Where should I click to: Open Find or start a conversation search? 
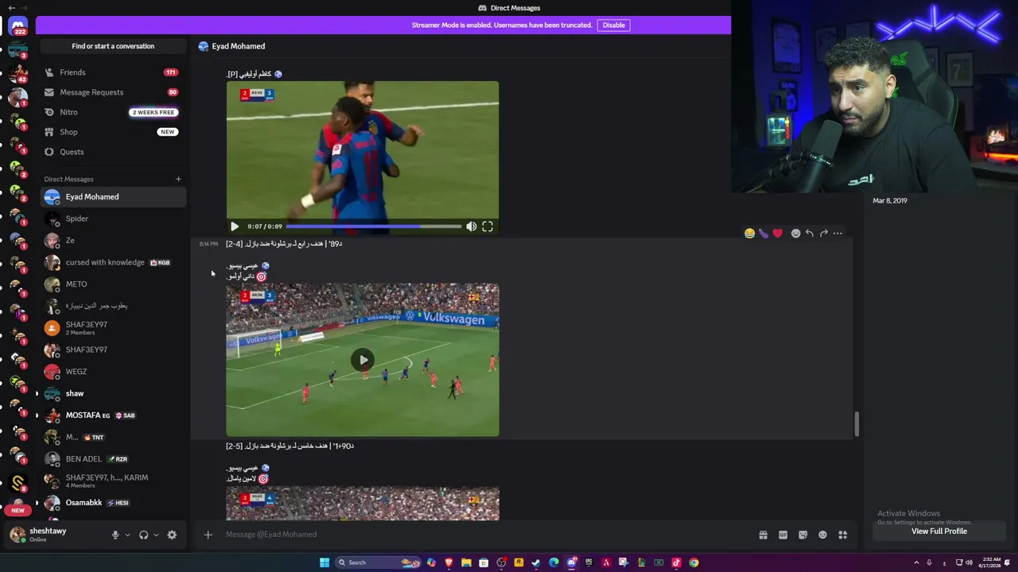(113, 46)
